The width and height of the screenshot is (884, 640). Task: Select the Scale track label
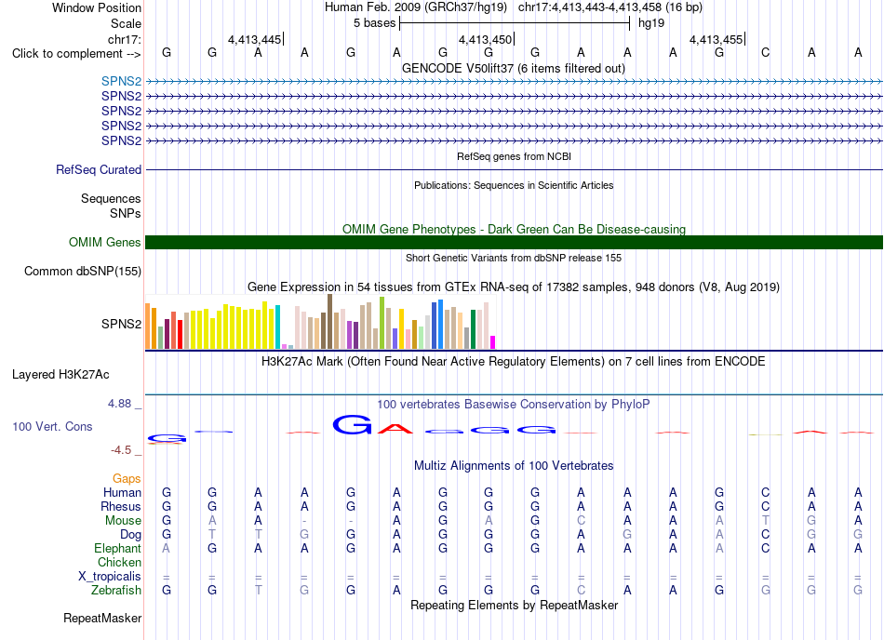pyautogui.click(x=126, y=23)
